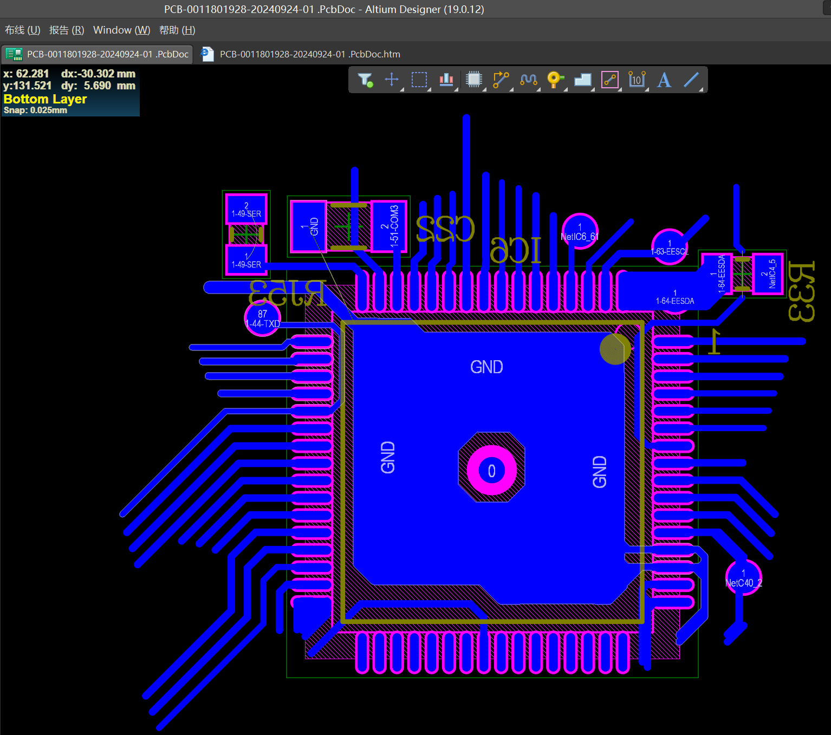Select the Move objects crosshair tool
Image resolution: width=831 pixels, height=735 pixels.
(x=392, y=80)
